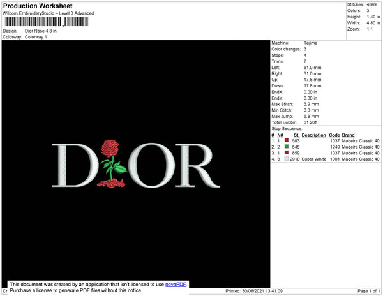Click the Trims value '7'
This screenshot has width=383, height=296.
[305, 61]
